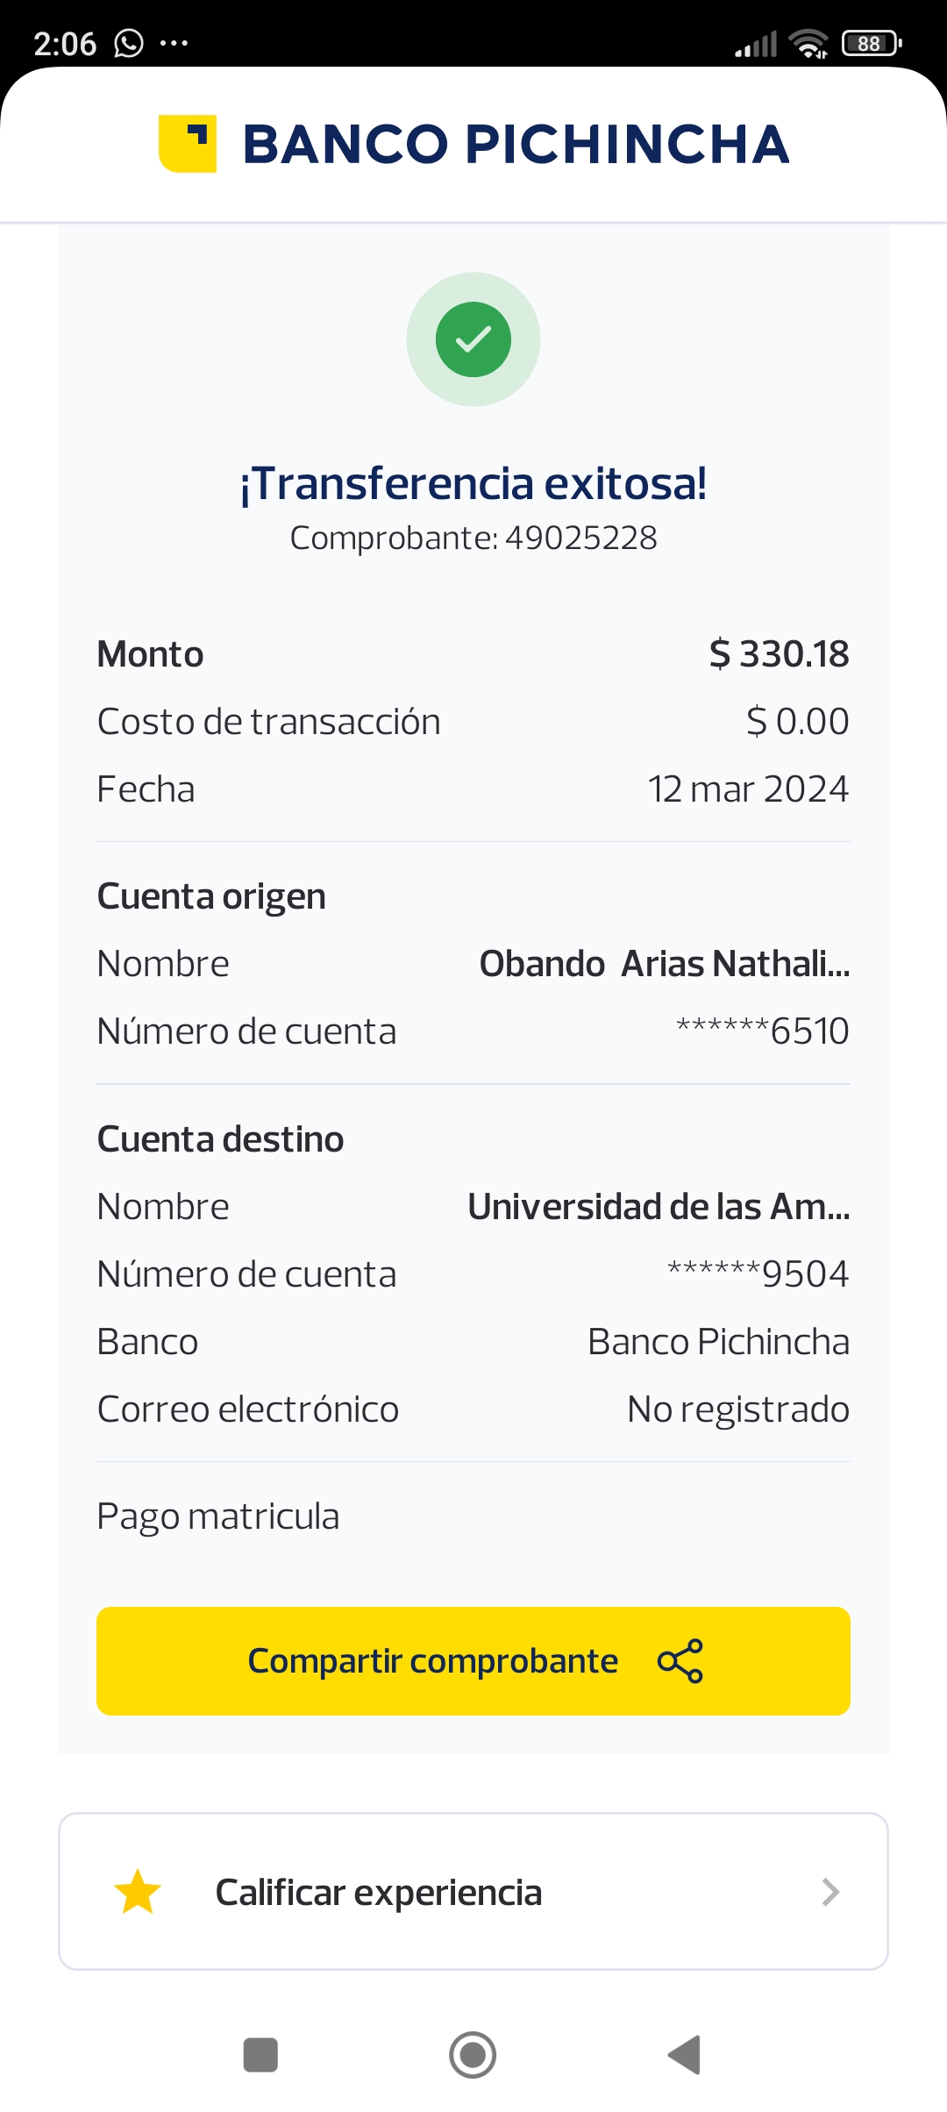Viewport: 947px width, 2112px height.
Task: Tap the share icon on yellow button
Action: pos(680,1661)
